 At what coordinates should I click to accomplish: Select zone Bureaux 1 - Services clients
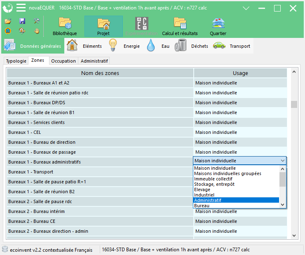pyautogui.click(x=100, y=122)
